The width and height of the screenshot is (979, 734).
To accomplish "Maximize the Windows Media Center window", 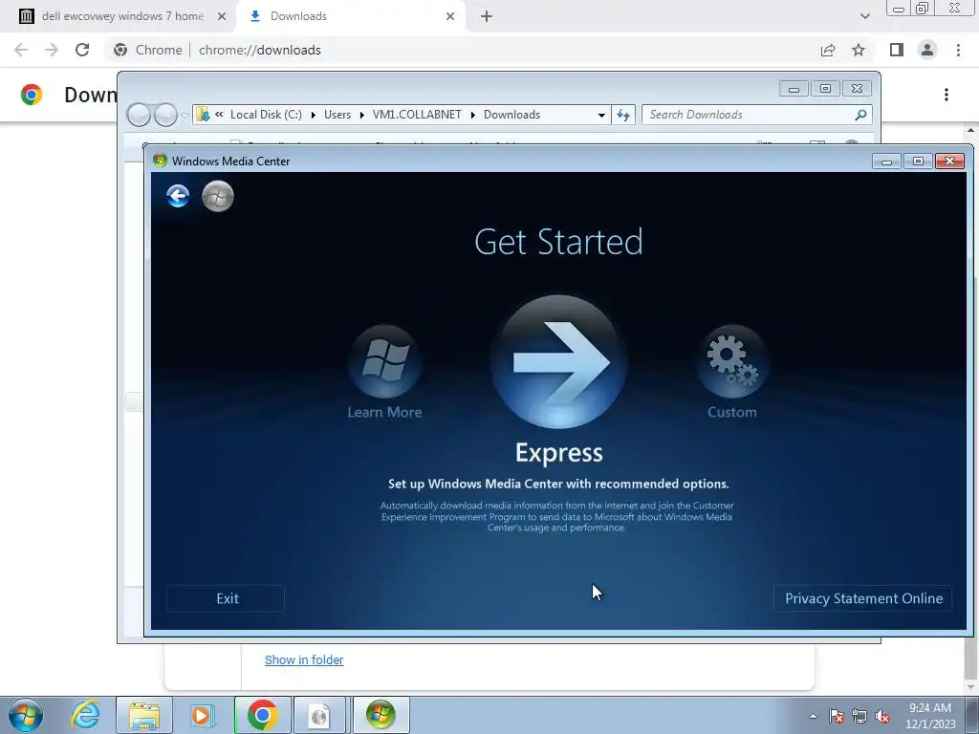I will tap(918, 161).
